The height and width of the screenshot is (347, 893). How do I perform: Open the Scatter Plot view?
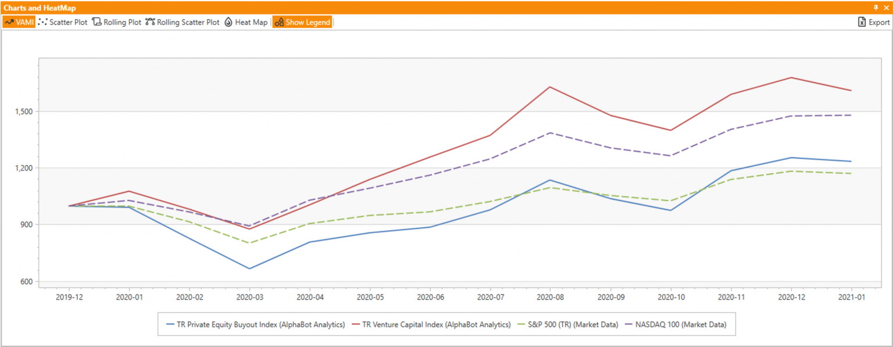(63, 22)
